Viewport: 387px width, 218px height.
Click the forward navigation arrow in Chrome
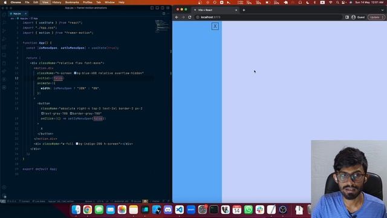(x=183, y=17)
